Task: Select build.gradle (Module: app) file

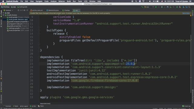Action: tap(17, 19)
